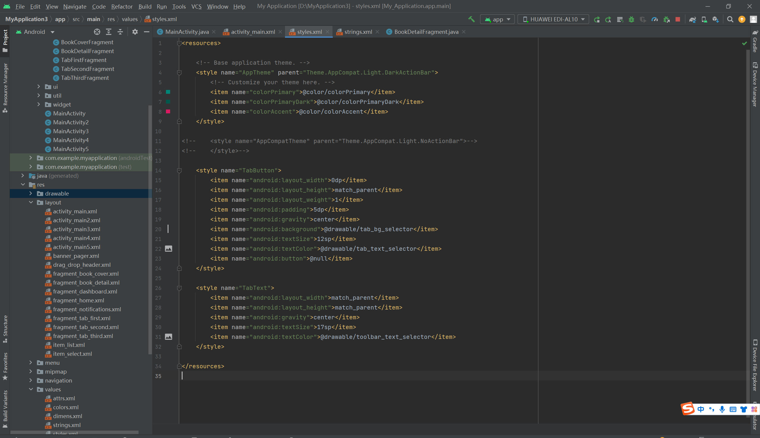760x438 pixels.
Task: Sync project with Gradle files
Action: [x=693, y=19]
